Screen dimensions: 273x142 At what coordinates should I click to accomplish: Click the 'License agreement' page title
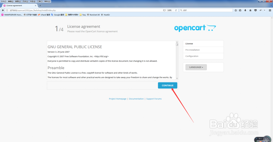click(84, 27)
